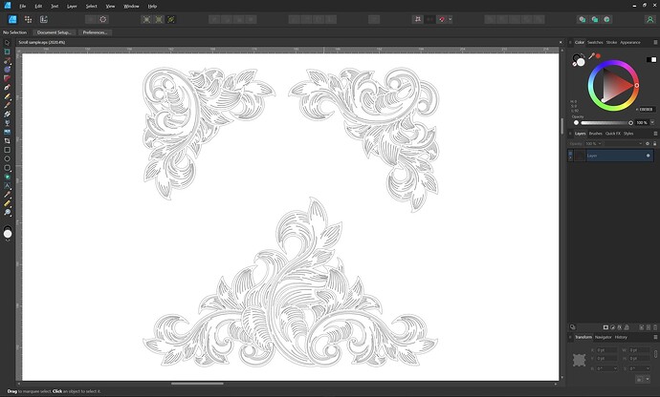Select the Artboard tool

(7, 52)
